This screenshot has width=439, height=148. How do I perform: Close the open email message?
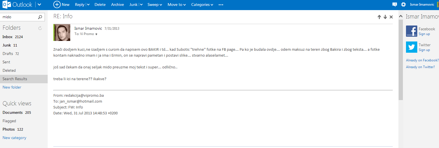[x=391, y=17]
